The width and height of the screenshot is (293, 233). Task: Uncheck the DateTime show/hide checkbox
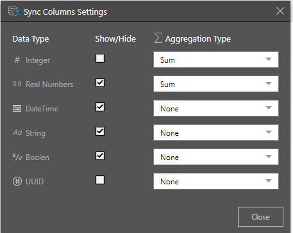point(100,107)
